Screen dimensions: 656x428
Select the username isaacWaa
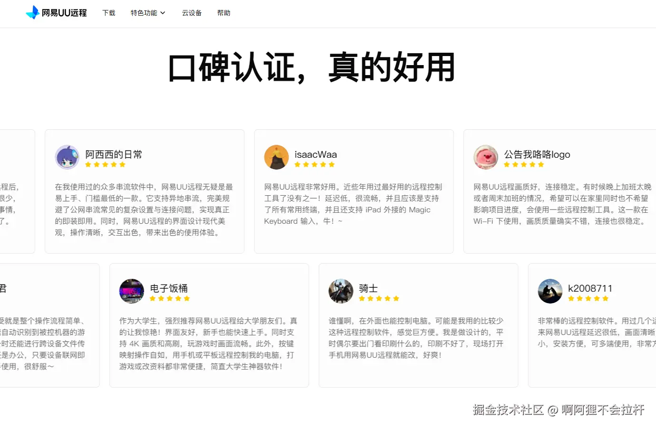coord(316,154)
